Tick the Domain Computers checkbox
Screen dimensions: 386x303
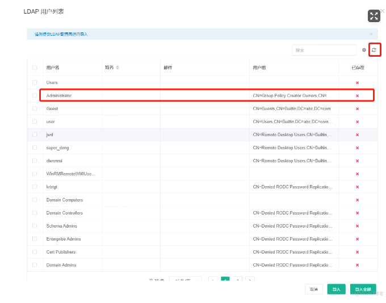pos(35,200)
